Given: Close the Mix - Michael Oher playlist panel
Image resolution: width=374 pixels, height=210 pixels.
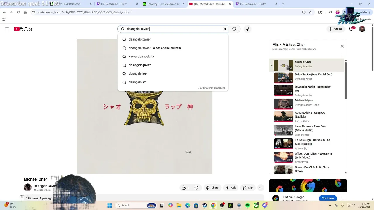Looking at the screenshot, I should (x=342, y=46).
